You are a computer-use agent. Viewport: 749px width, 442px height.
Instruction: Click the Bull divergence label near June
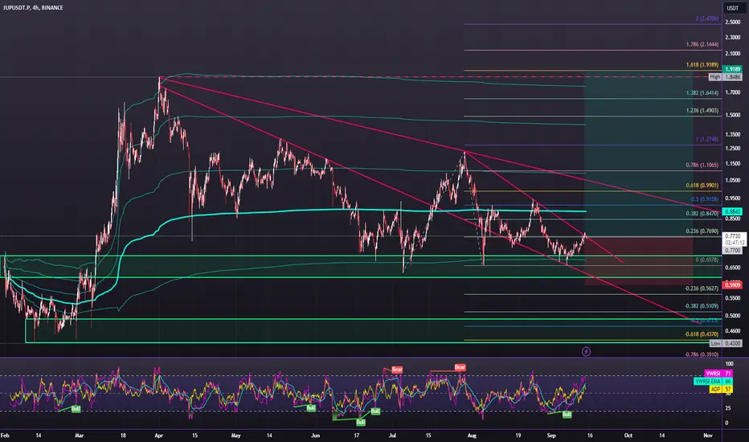click(x=310, y=408)
